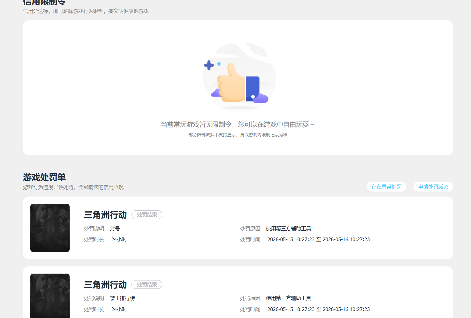Click 使用第三方辅助工具 reason in the 封号 card
The width and height of the screenshot is (471, 318).
[x=289, y=229]
